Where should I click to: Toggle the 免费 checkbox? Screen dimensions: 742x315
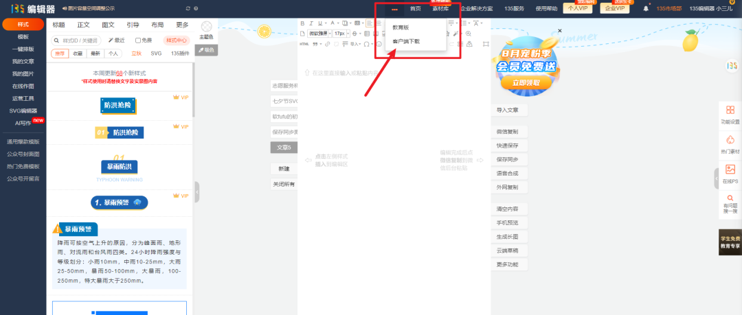tap(138, 40)
